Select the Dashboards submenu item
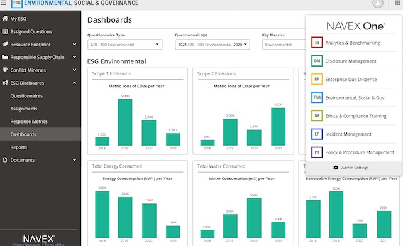The image size is (403, 246). [40, 134]
